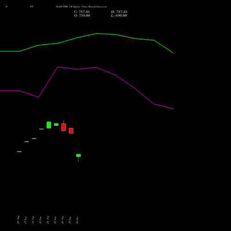Click the close price value C: 787.35
The width and height of the screenshot is (231, 231).
tap(82, 12)
